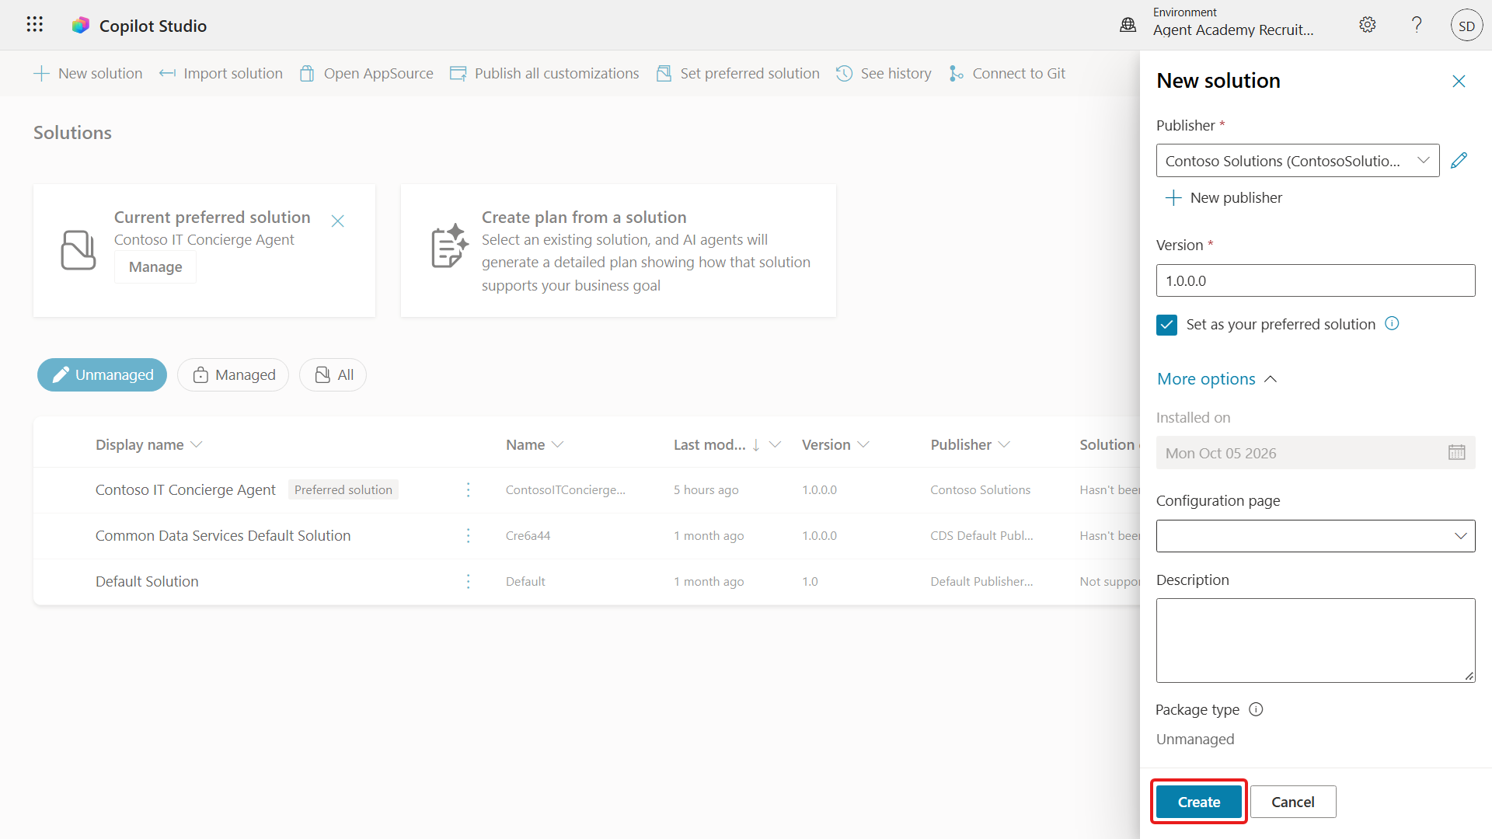Open the SD account avatar
This screenshot has width=1492, height=839.
pyautogui.click(x=1466, y=26)
